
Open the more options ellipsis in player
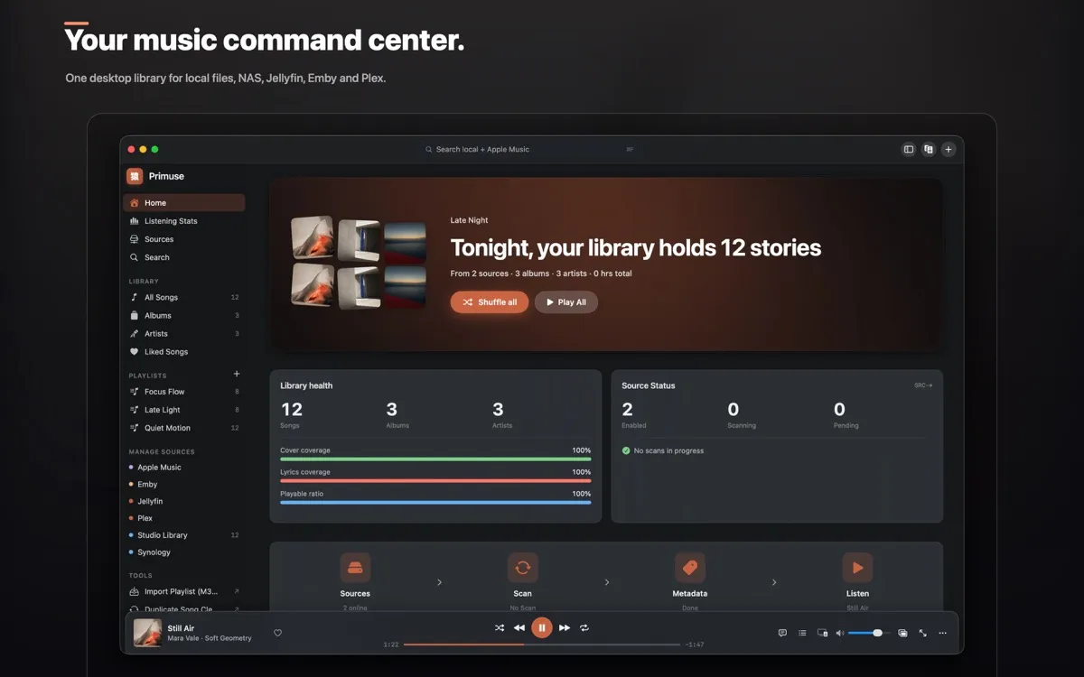[x=942, y=633]
